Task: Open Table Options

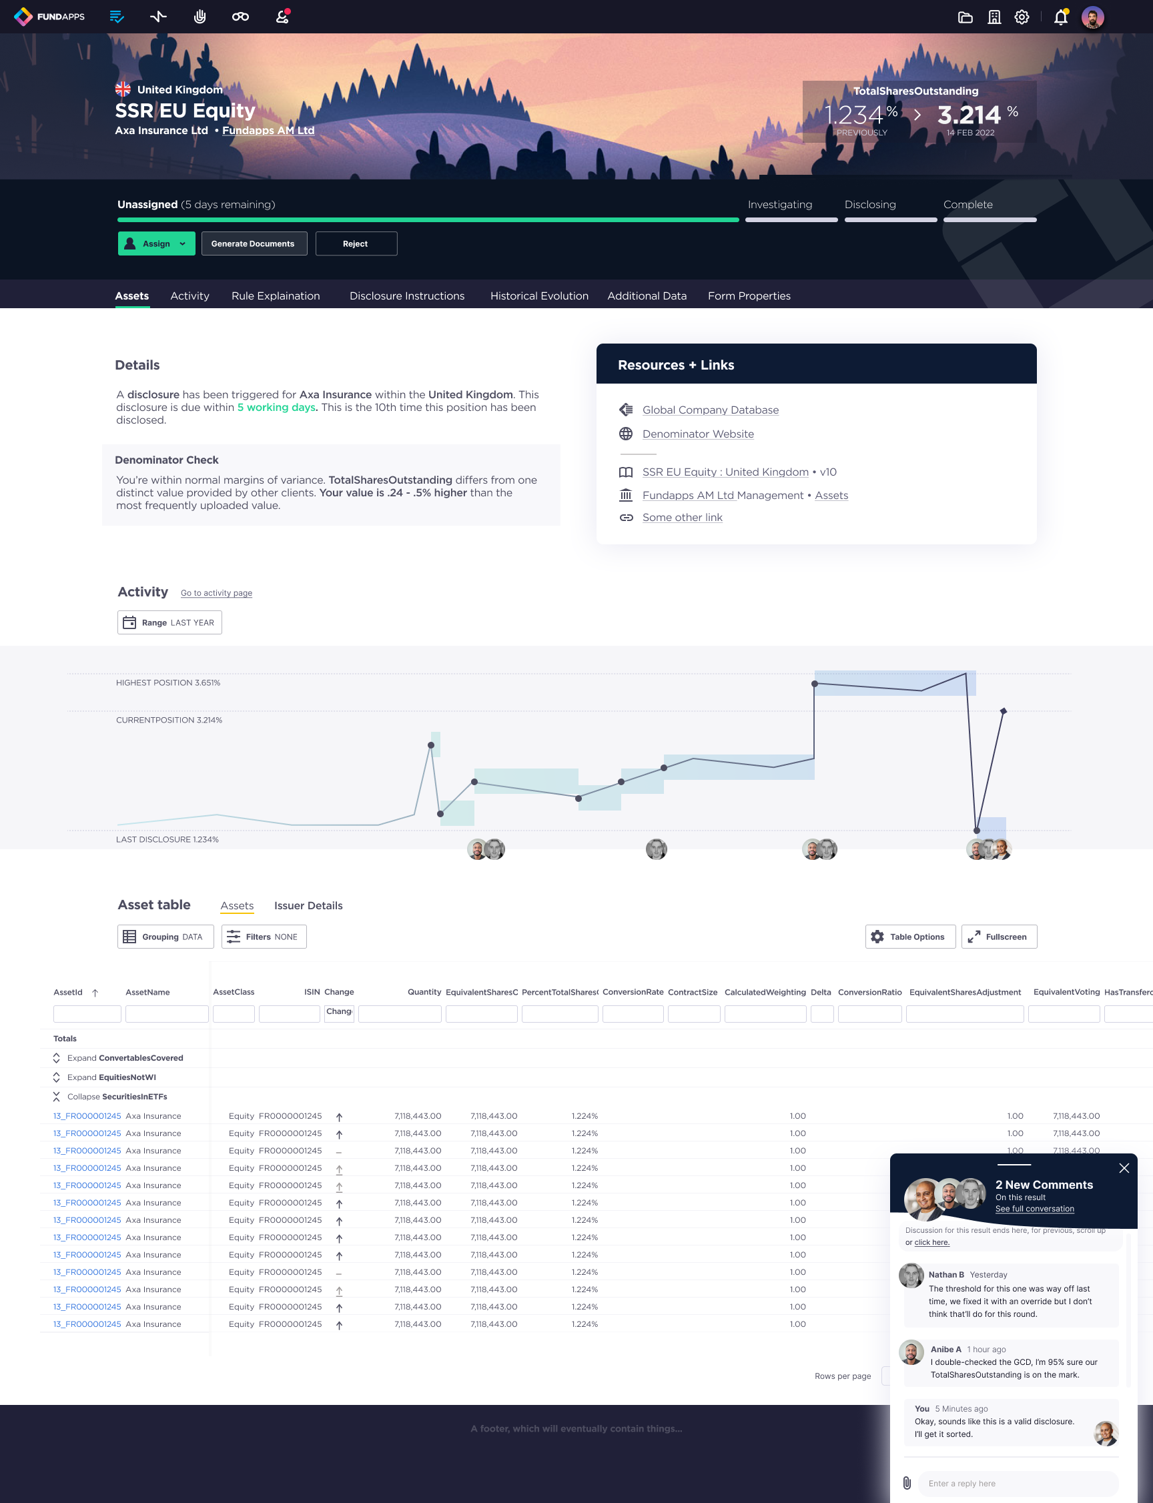Action: click(x=910, y=937)
